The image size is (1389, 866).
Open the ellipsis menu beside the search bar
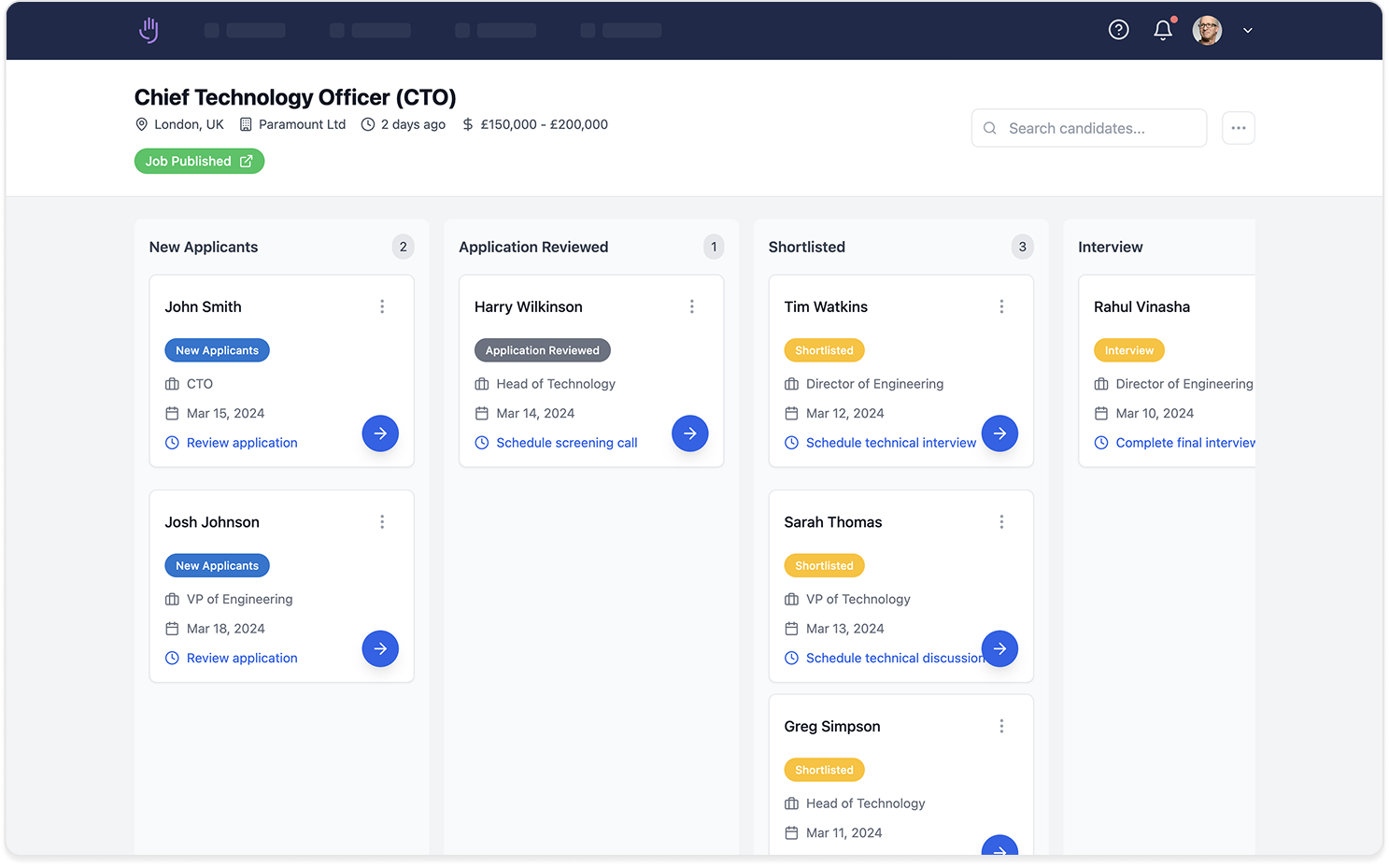click(1238, 127)
